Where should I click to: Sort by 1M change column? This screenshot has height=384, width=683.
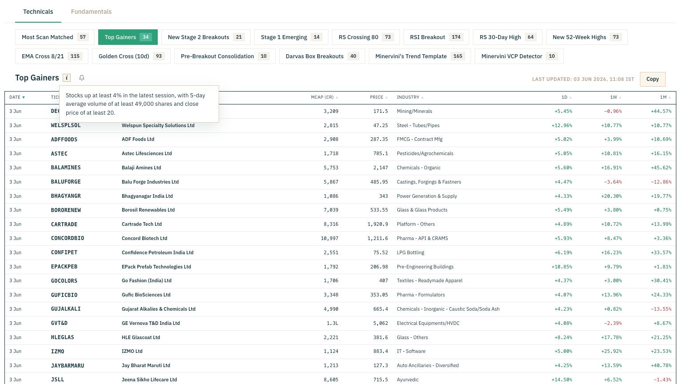pyautogui.click(x=666, y=97)
